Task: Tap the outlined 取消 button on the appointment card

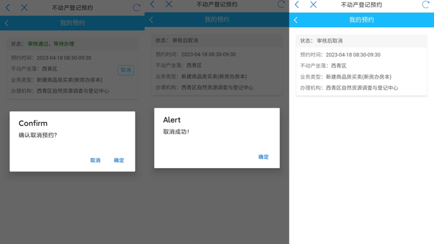Action: [x=126, y=70]
